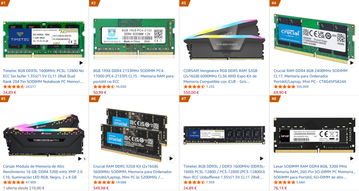The image size is (359, 191).
Task: Play the video for Crucial DDR4 8GB product #4
Action: pyautogui.click(x=352, y=63)
